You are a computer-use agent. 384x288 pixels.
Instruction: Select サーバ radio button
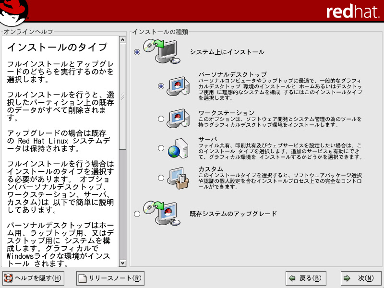161,148
